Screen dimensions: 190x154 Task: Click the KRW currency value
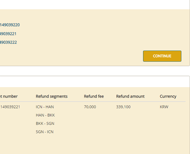pyautogui.click(x=164, y=107)
